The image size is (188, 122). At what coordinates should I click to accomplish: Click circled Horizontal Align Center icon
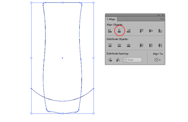click(119, 31)
